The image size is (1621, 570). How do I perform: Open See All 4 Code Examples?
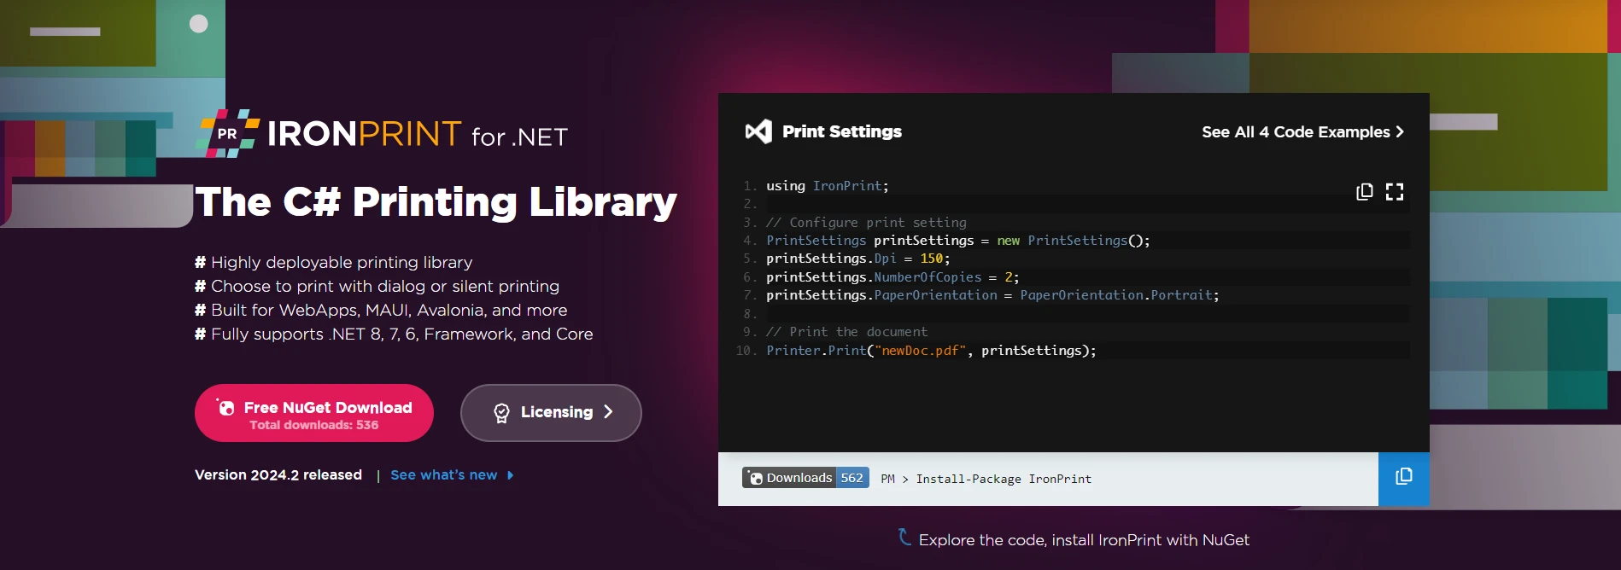tap(1295, 132)
